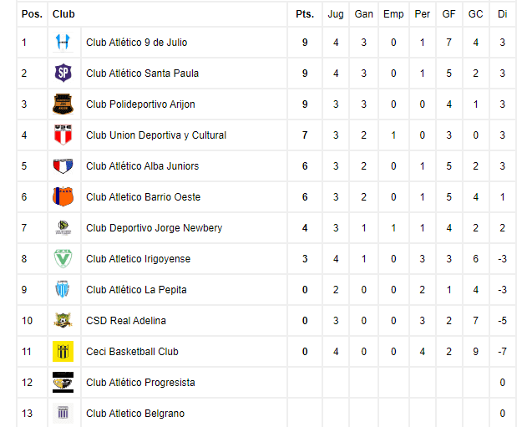Sort by the Pts. column header
Viewport: 532px width, 427px height.
click(x=305, y=14)
